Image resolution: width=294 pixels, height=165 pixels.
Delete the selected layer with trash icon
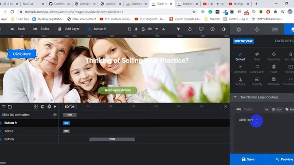click(136, 29)
